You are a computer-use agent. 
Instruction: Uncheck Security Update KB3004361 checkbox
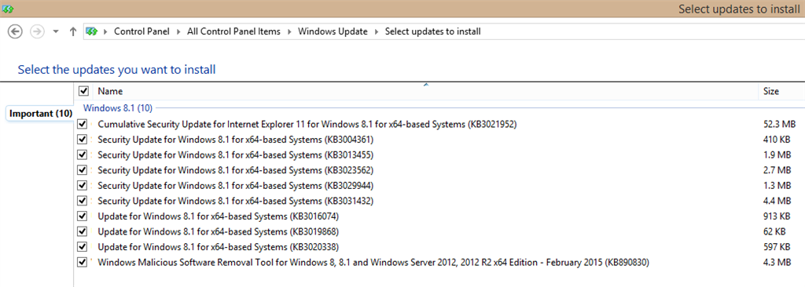82,140
